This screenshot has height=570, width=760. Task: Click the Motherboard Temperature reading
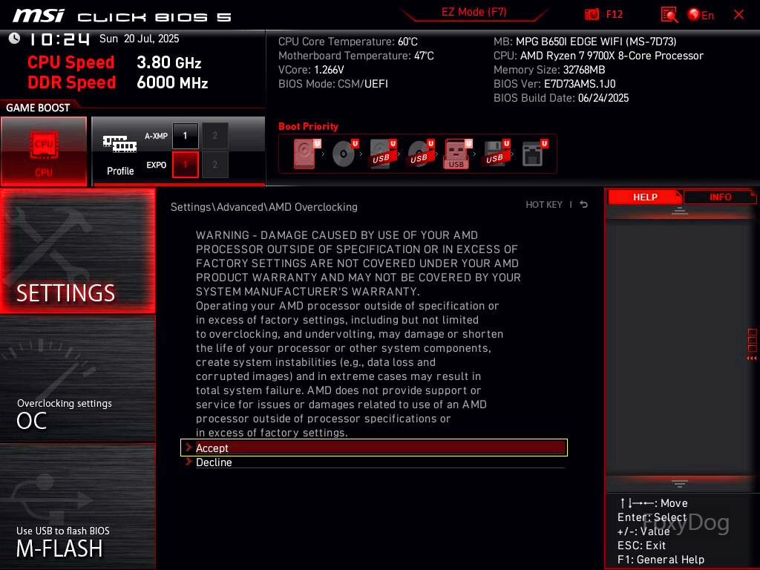click(x=356, y=56)
